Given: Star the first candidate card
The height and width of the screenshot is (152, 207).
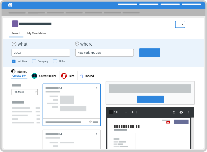Looking at the screenshot, I should coord(90,122).
